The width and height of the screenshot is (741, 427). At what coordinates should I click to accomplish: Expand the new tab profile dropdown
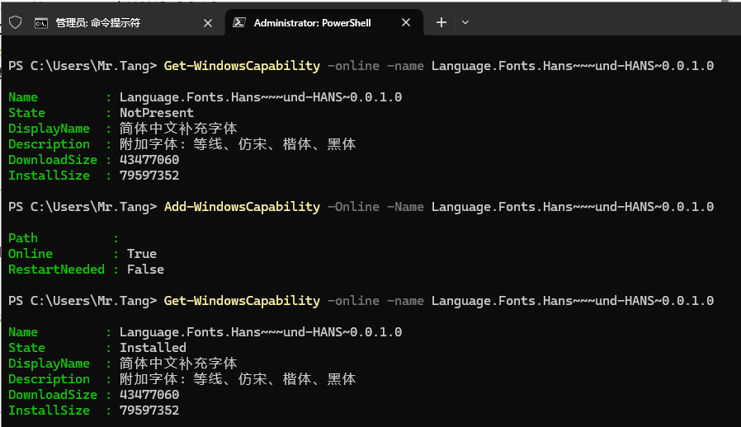pyautogui.click(x=465, y=22)
